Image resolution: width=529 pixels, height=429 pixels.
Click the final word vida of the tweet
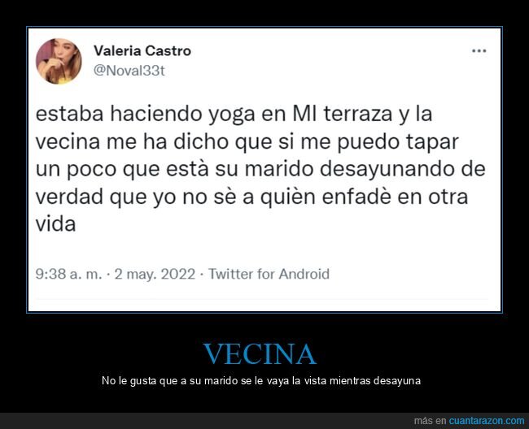point(55,224)
